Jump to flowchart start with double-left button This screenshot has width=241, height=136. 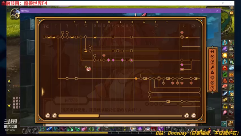pyautogui.click(x=48, y=116)
